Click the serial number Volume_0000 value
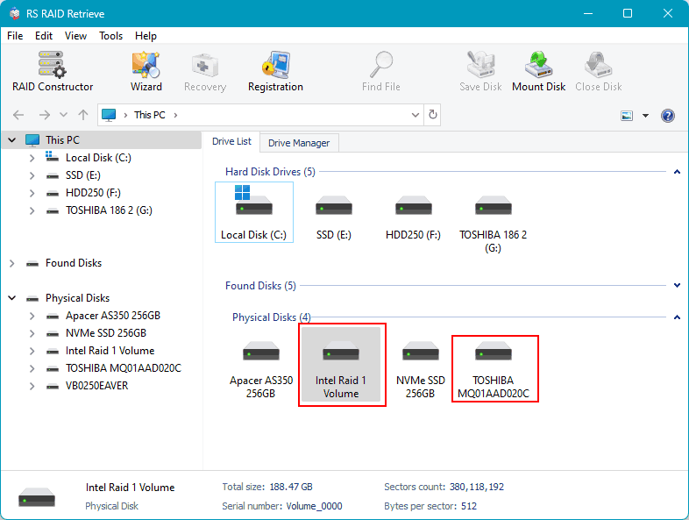Image resolution: width=689 pixels, height=520 pixels. (x=314, y=506)
